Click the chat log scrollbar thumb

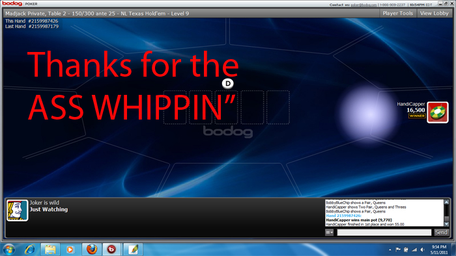446,218
